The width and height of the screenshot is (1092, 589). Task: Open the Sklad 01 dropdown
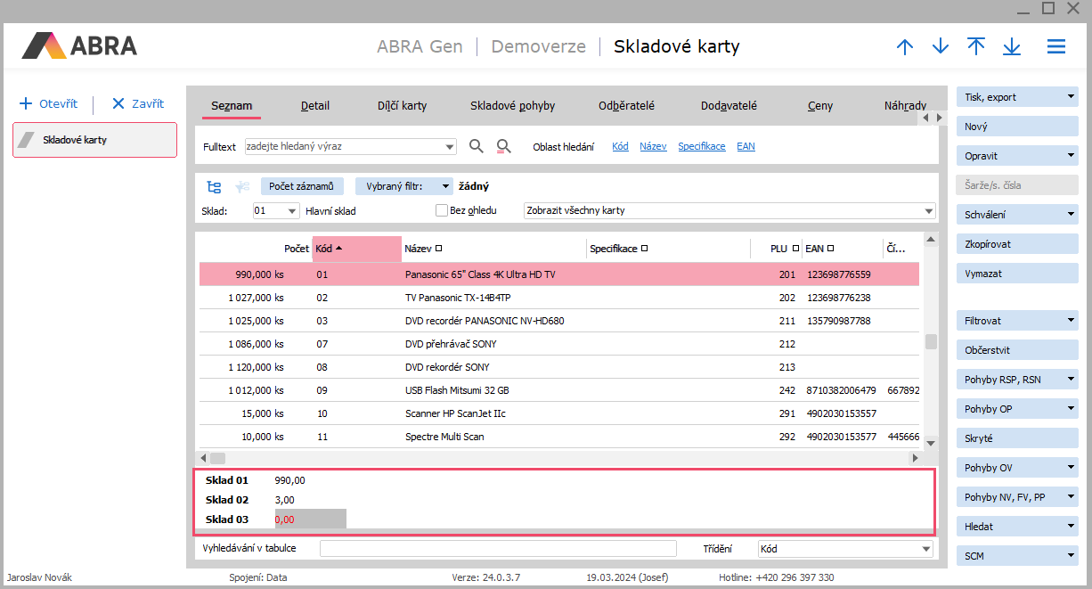point(292,211)
